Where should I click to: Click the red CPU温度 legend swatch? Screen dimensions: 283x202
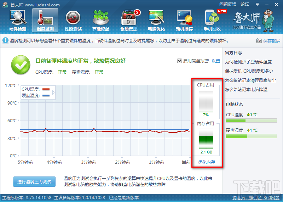[46, 89]
